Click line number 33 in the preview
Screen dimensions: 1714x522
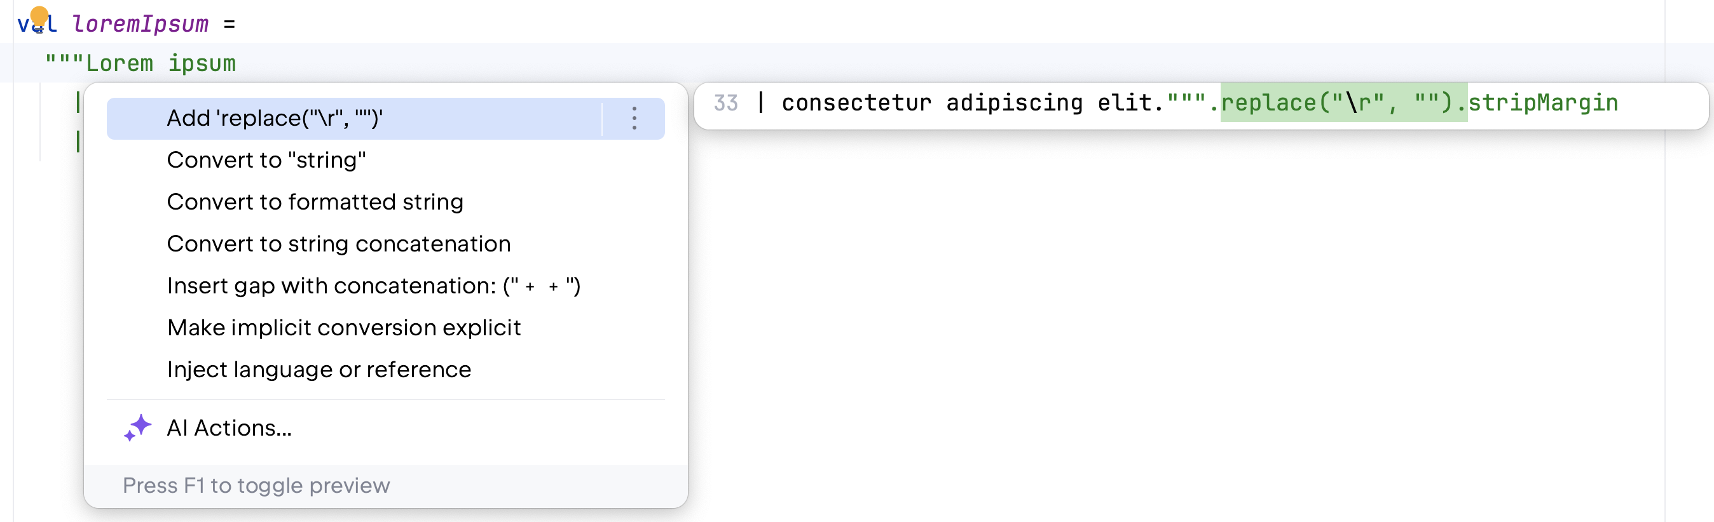click(x=725, y=103)
